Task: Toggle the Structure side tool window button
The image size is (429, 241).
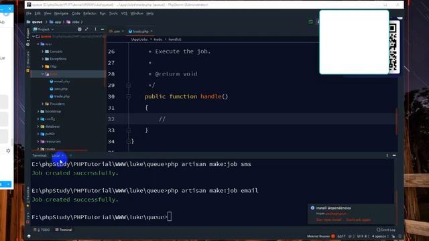Action: coord(27,62)
